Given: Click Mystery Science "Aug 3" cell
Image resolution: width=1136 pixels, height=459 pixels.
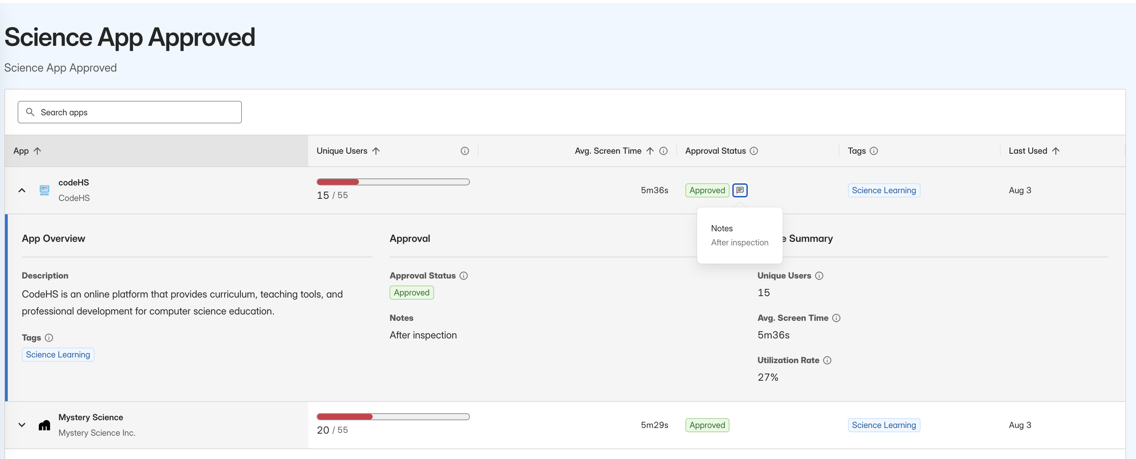Looking at the screenshot, I should (x=1020, y=425).
